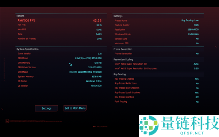Select Ray-Traced Sun Shadows value No
Image resolution: width=219 pixels, height=137 pixels.
coord(197,88)
